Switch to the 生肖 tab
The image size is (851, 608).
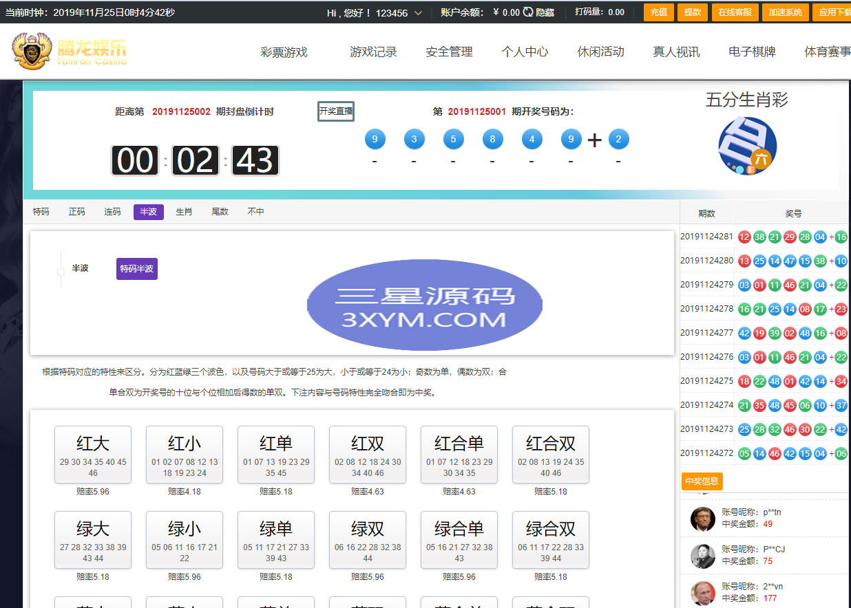184,212
